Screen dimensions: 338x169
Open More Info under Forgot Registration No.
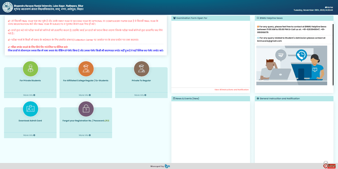(x=85, y=135)
